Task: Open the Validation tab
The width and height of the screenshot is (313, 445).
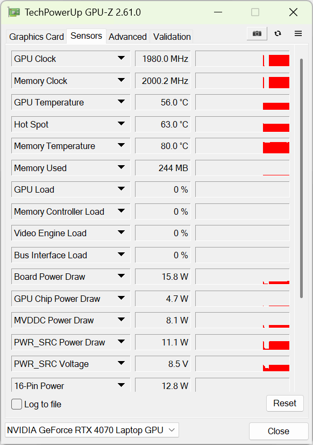Action: pyautogui.click(x=172, y=37)
